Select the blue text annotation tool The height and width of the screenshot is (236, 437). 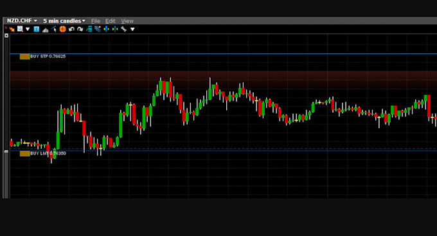(x=37, y=29)
